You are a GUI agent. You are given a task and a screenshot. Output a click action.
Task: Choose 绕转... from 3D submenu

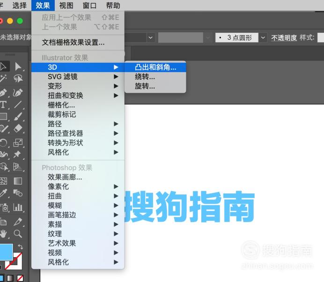click(x=155, y=77)
